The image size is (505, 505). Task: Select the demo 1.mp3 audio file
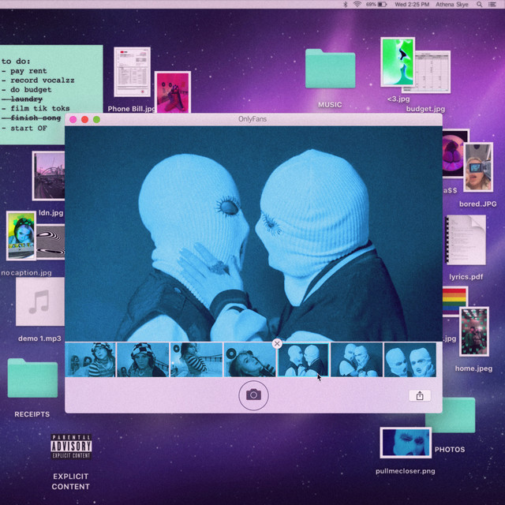point(40,301)
